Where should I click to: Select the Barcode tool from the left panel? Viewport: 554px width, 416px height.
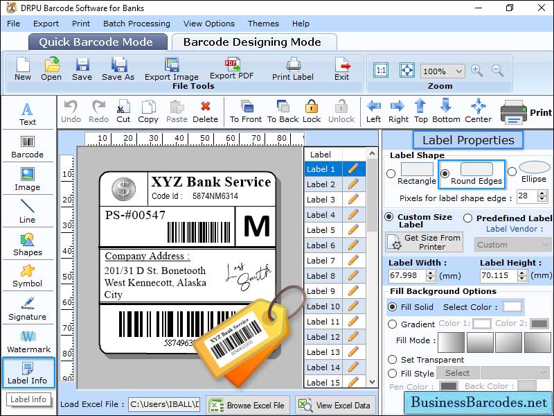tap(28, 146)
